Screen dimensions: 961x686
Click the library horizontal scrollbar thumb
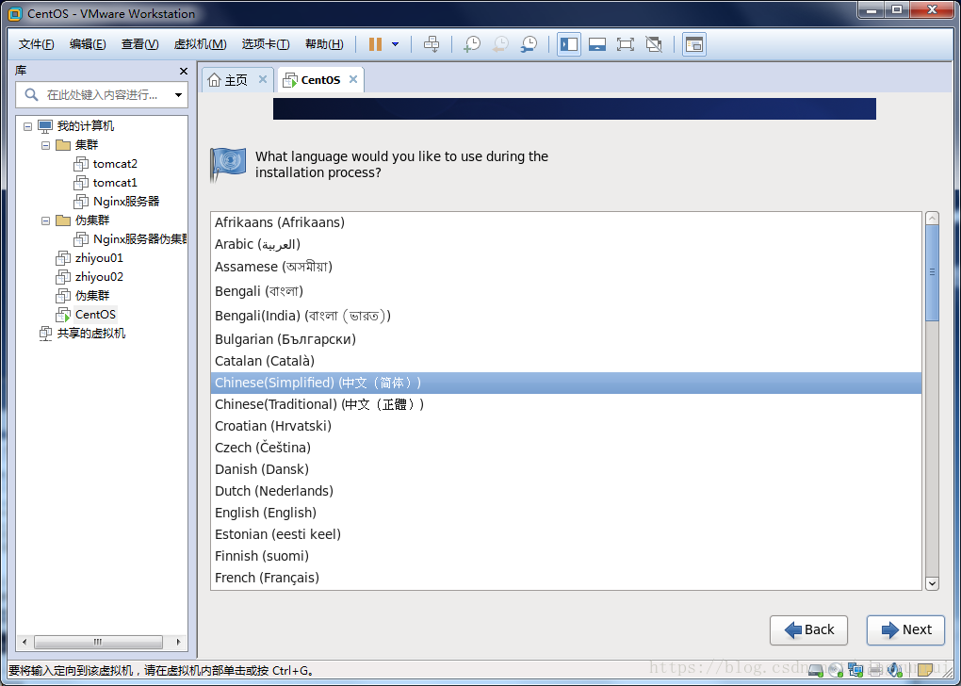[x=98, y=642]
